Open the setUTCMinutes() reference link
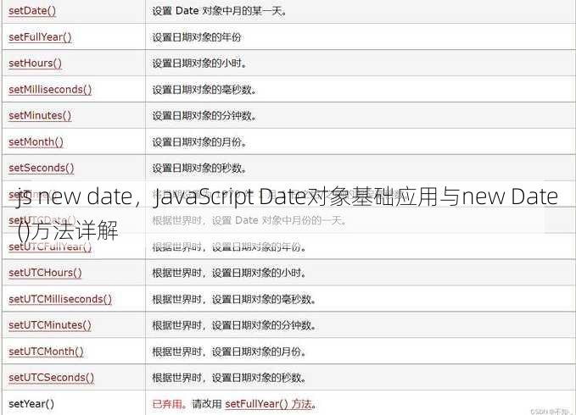The image size is (576, 415). [50, 325]
